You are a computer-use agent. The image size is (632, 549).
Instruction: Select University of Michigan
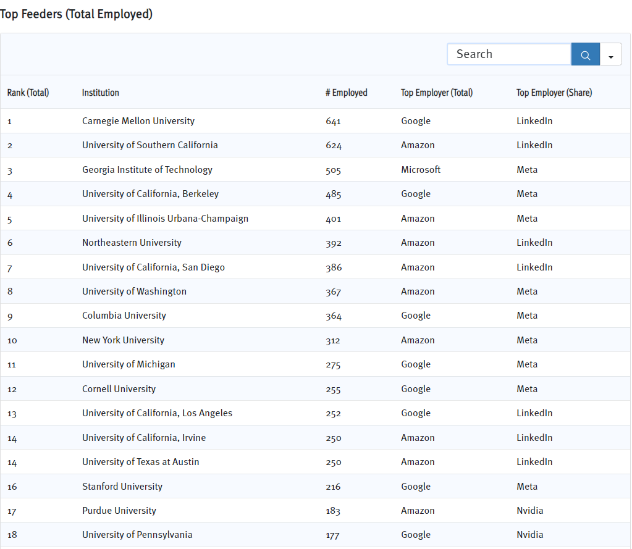click(129, 364)
